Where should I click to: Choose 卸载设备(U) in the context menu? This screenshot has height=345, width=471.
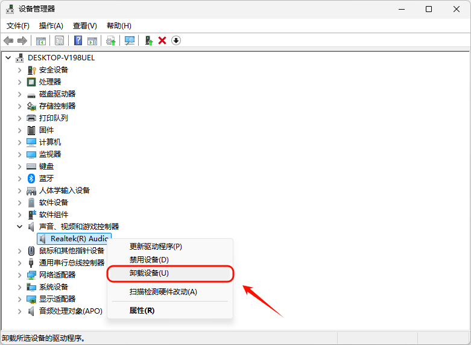point(170,273)
